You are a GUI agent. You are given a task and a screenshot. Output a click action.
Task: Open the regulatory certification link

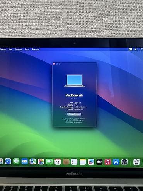coord(74,118)
